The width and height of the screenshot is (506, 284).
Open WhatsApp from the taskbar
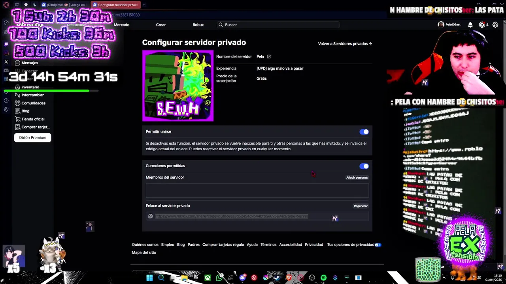[219, 278]
